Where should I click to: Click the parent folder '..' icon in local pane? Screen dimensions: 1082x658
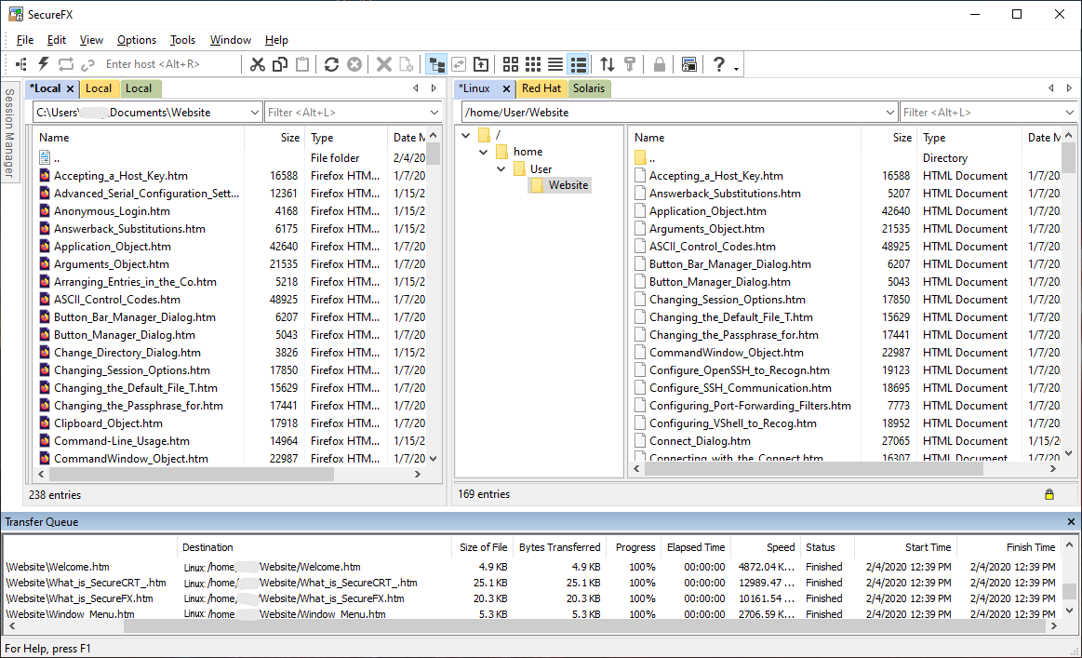click(x=45, y=158)
